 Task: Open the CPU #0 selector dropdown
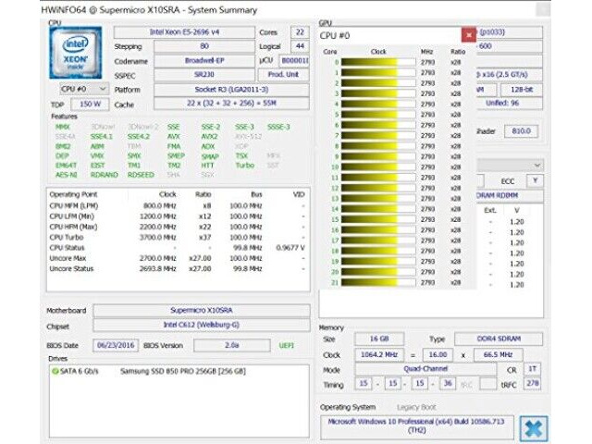[x=84, y=89]
